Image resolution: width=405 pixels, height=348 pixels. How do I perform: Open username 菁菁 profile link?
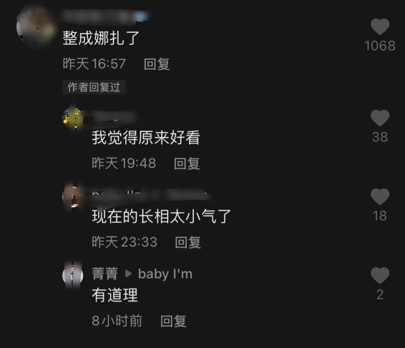tap(105, 274)
